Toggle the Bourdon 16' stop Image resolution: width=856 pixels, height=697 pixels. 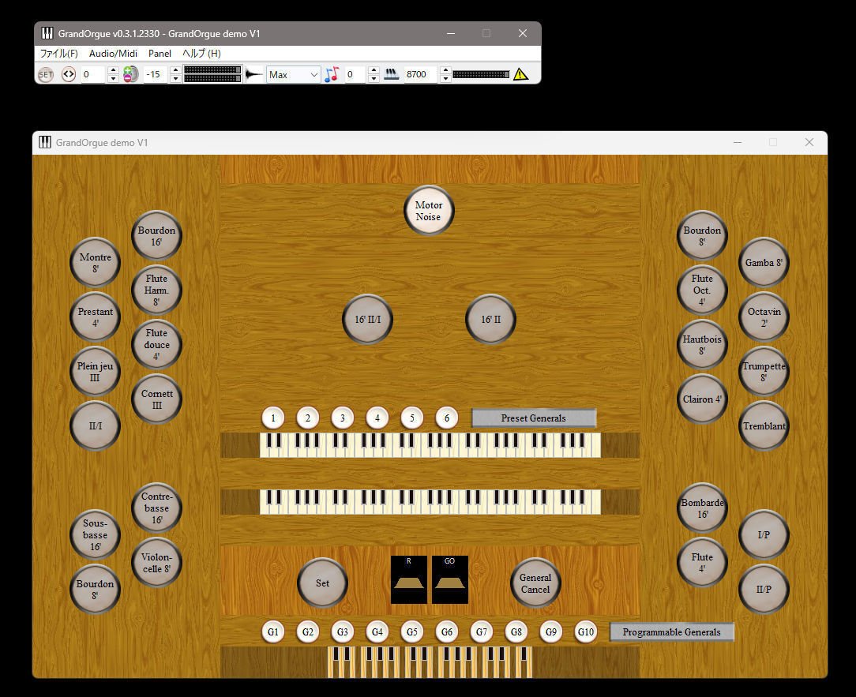tap(156, 234)
